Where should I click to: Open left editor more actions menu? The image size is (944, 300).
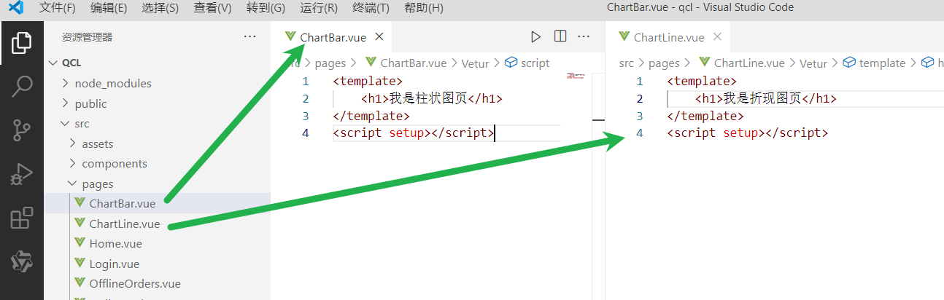pyautogui.click(x=584, y=36)
